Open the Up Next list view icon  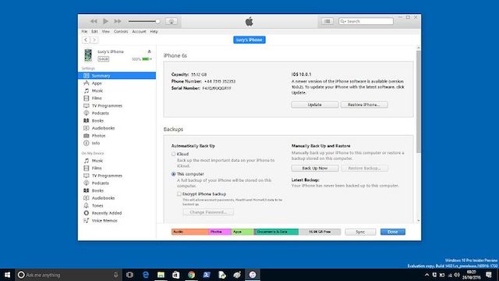tap(327, 21)
